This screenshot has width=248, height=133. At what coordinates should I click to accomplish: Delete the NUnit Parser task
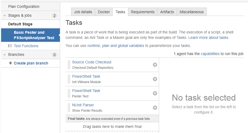pyautogui.click(x=155, y=108)
